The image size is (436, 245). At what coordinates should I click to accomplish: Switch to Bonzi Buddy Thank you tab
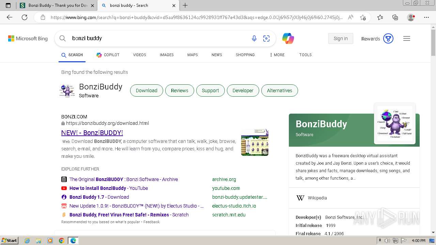point(56,5)
